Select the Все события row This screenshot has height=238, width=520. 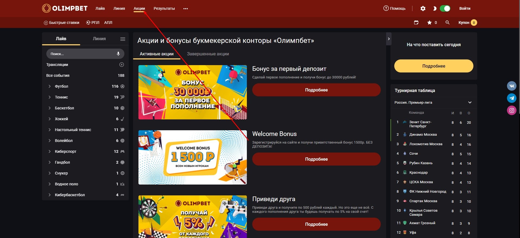point(85,75)
